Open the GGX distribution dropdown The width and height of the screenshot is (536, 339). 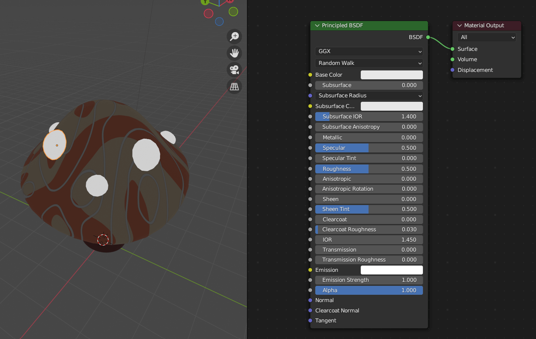(x=369, y=51)
